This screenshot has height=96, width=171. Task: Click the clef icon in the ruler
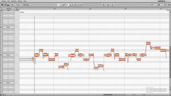click(17, 9)
